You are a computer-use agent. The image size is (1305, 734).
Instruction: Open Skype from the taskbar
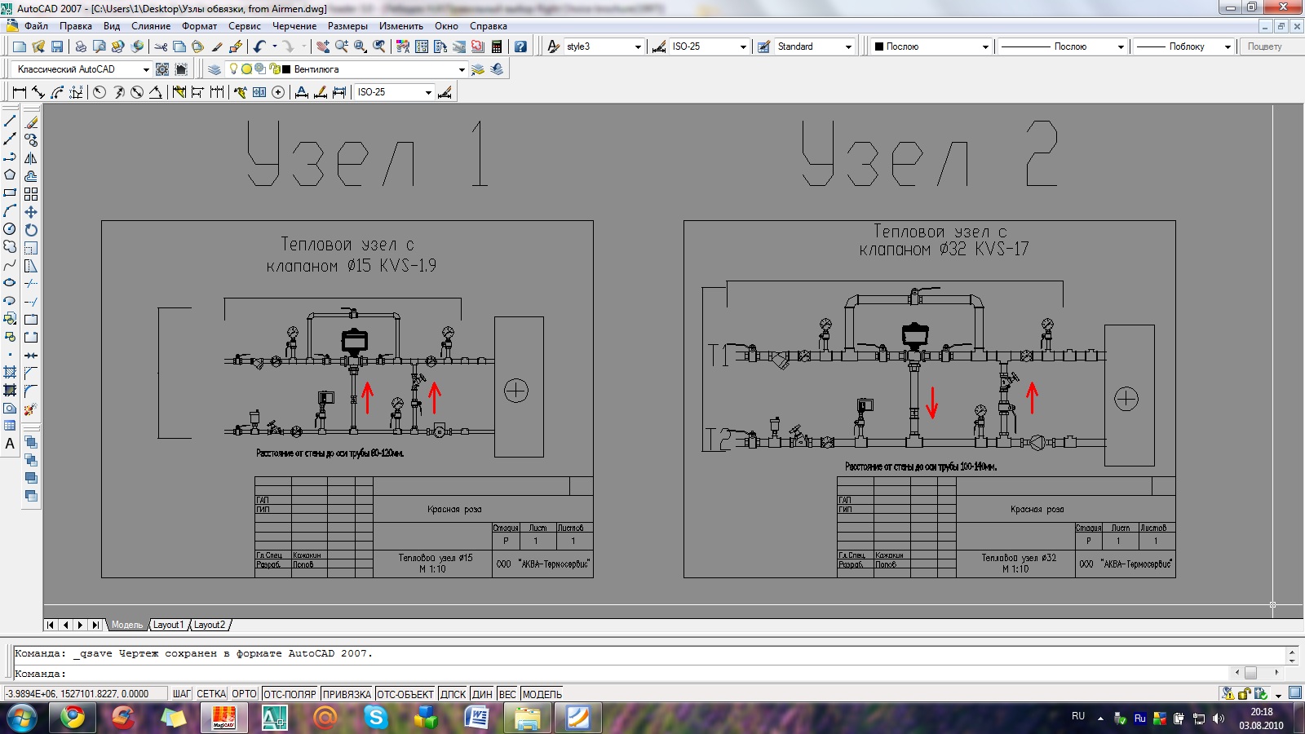[x=375, y=718]
